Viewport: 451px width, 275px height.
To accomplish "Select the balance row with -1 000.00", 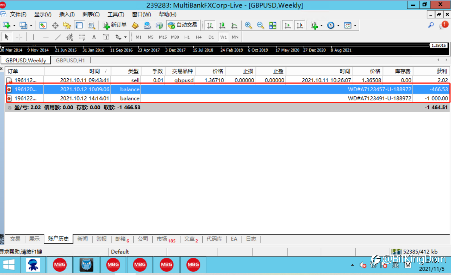I will pyautogui.click(x=228, y=98).
